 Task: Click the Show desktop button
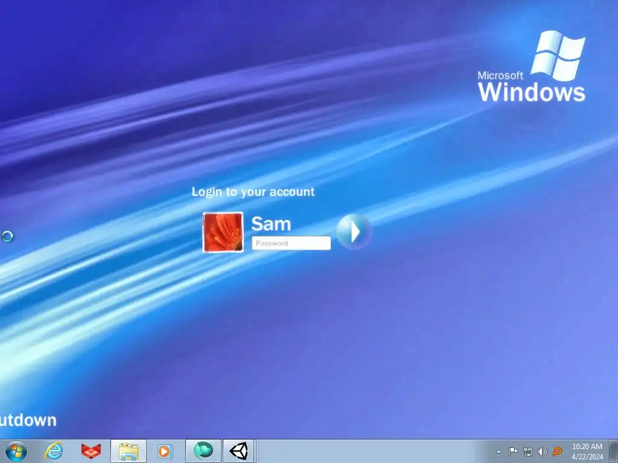click(614, 451)
